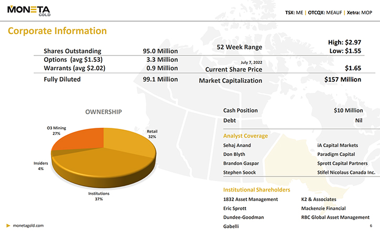Click the page number 6

tap(371, 226)
